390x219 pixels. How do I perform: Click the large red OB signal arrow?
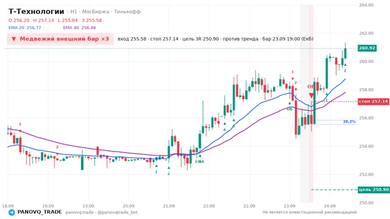click(311, 96)
